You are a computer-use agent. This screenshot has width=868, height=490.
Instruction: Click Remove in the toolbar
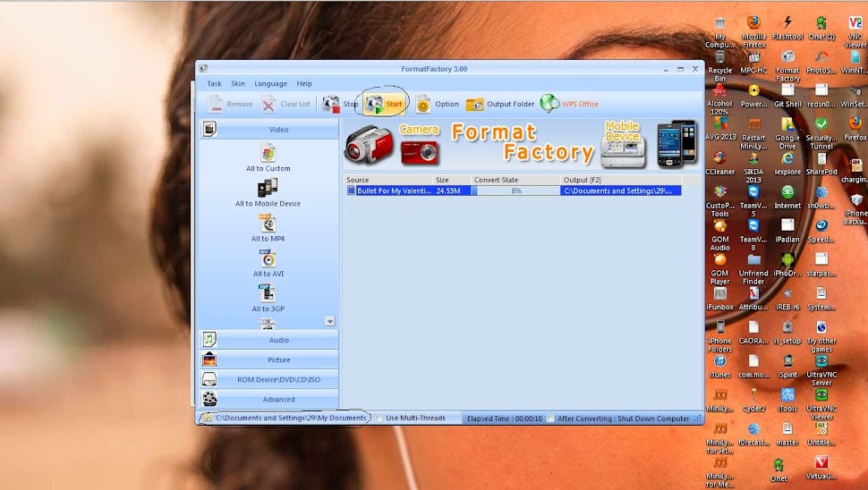click(230, 104)
